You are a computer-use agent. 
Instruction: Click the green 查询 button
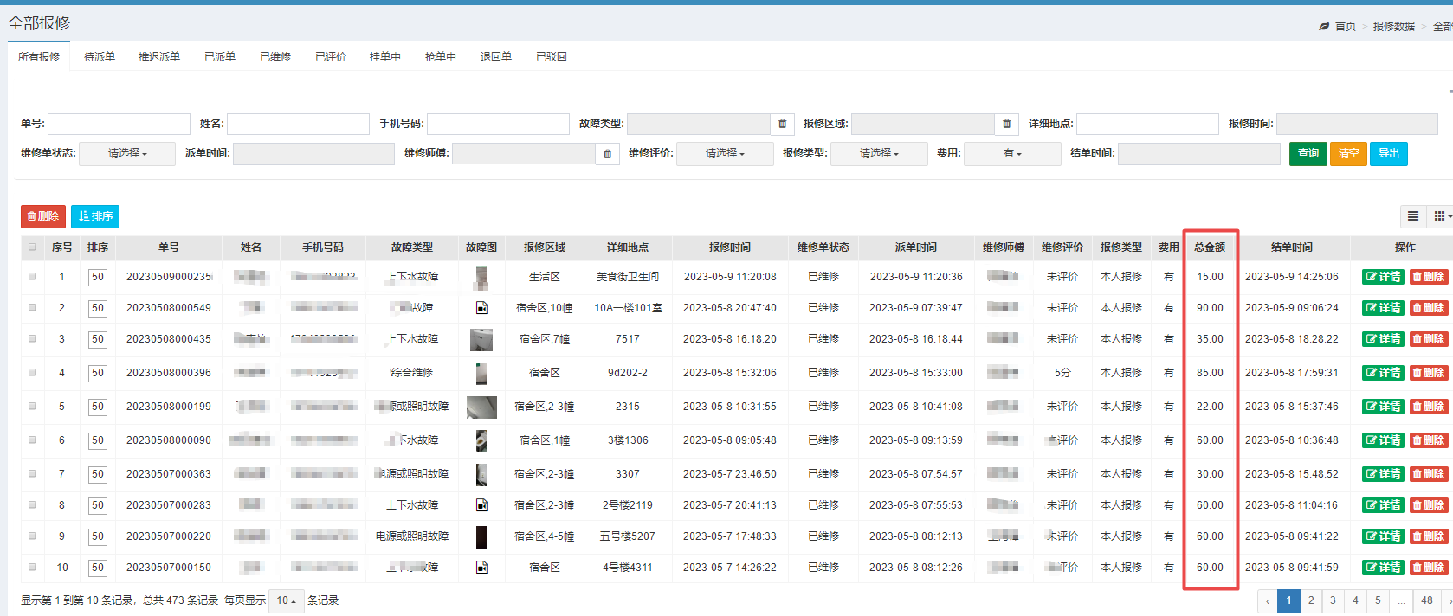click(1308, 154)
